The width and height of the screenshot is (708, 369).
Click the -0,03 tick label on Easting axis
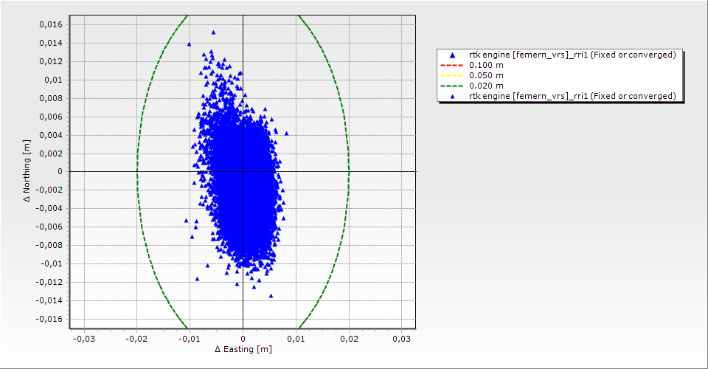coord(83,338)
